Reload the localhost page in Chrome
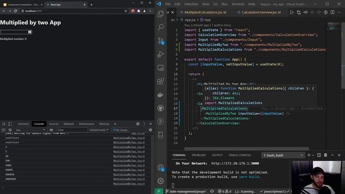The width and height of the screenshot is (345, 194). click(16, 11)
